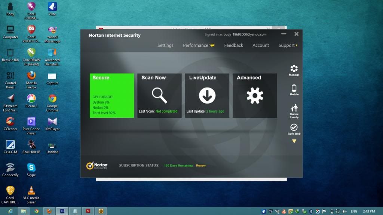Screen dimensions: 383x215
Task: Select the Untitled desktop icon
Action: [x=52, y=148]
